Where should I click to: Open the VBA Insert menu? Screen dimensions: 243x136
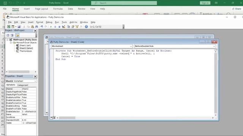30,22
